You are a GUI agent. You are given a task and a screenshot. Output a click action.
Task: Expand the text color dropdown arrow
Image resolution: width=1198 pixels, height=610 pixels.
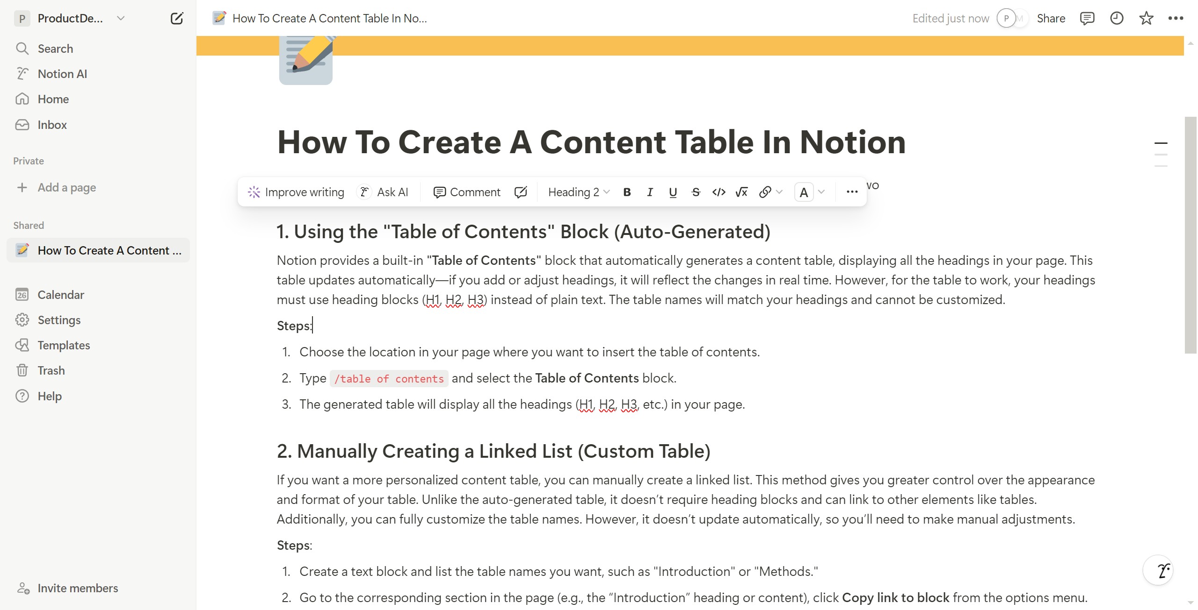point(821,192)
